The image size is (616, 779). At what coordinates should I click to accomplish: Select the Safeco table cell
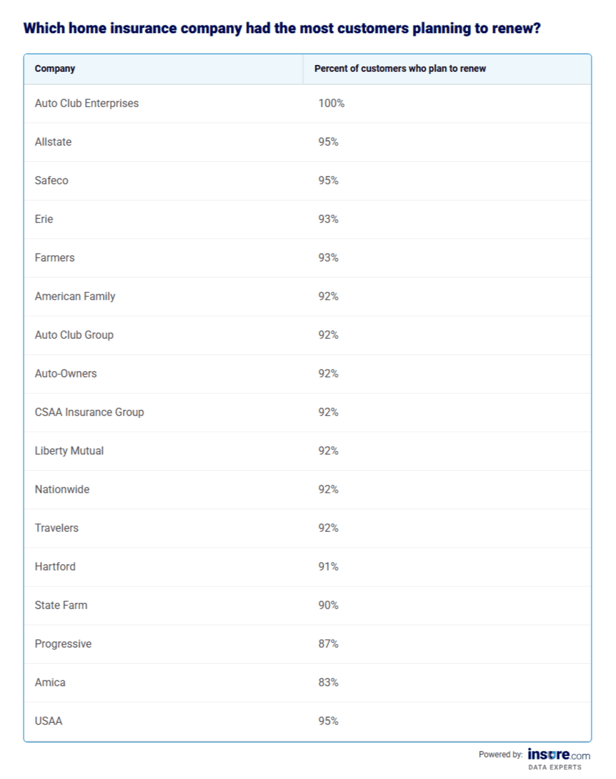tap(51, 181)
